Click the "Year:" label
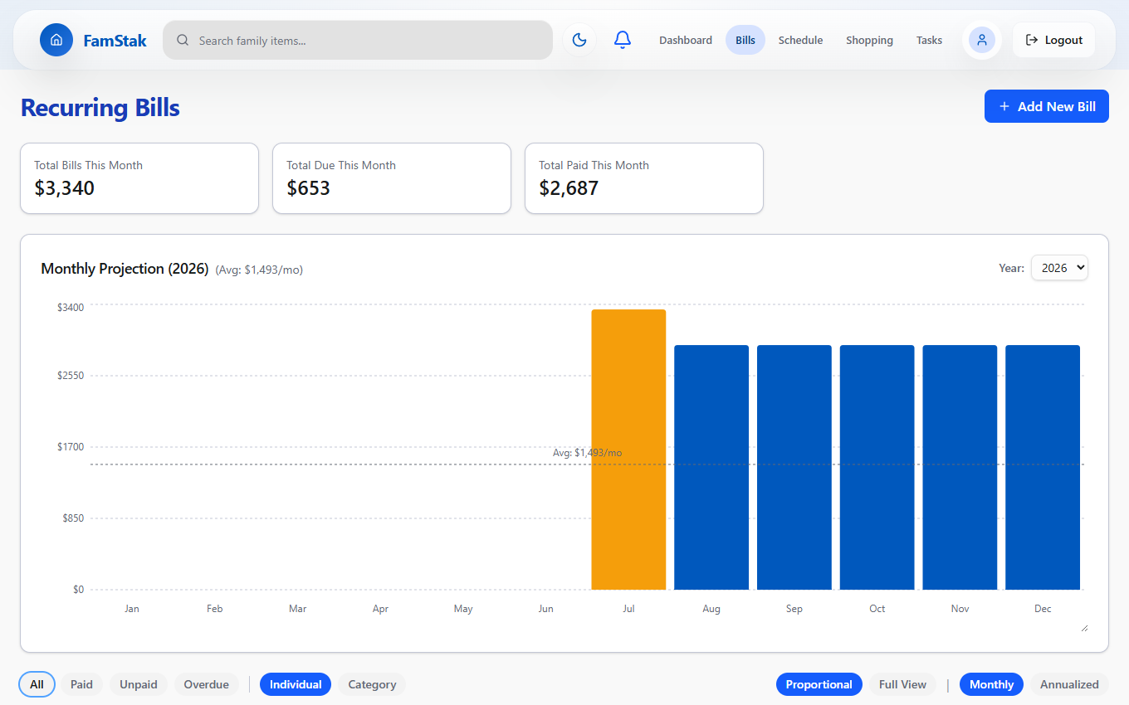The width and height of the screenshot is (1129, 705). tap(1011, 268)
